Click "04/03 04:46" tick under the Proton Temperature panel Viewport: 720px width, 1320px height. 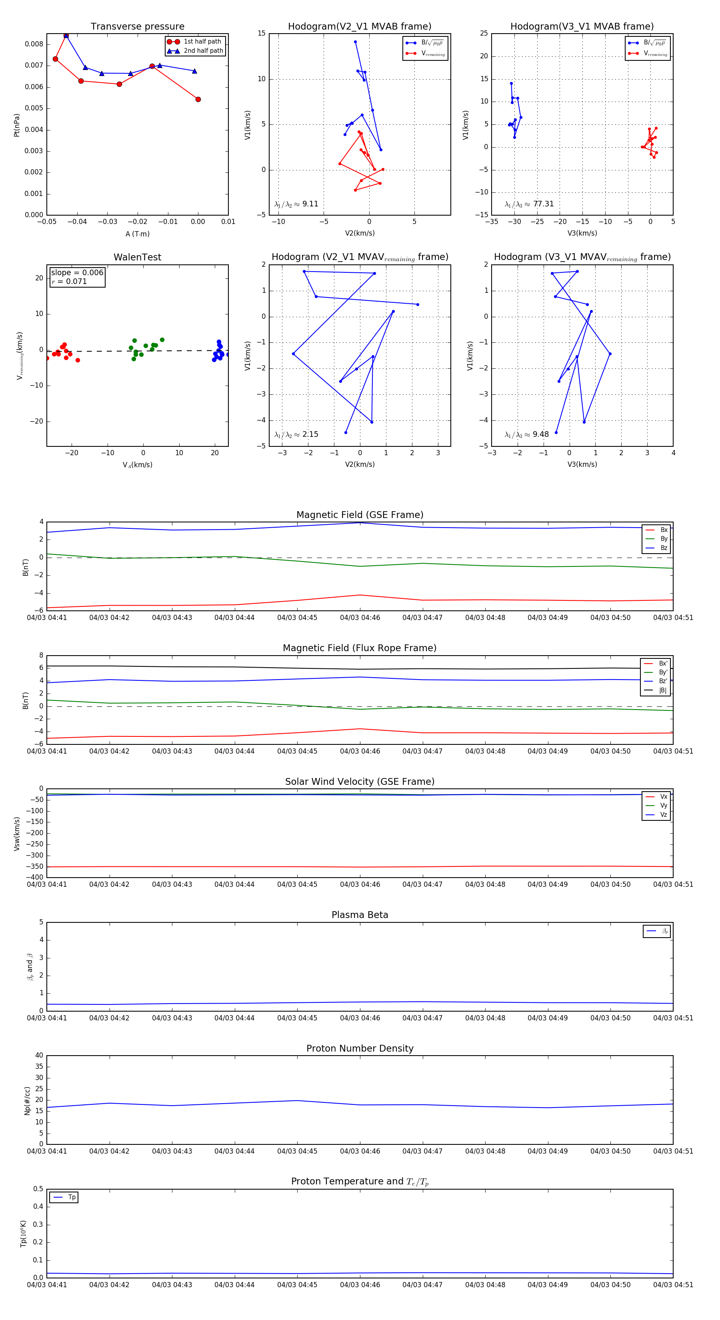tap(360, 1285)
